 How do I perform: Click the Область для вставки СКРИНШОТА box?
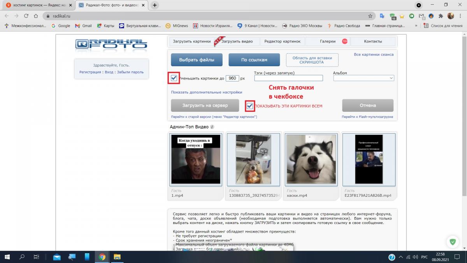pos(312,60)
